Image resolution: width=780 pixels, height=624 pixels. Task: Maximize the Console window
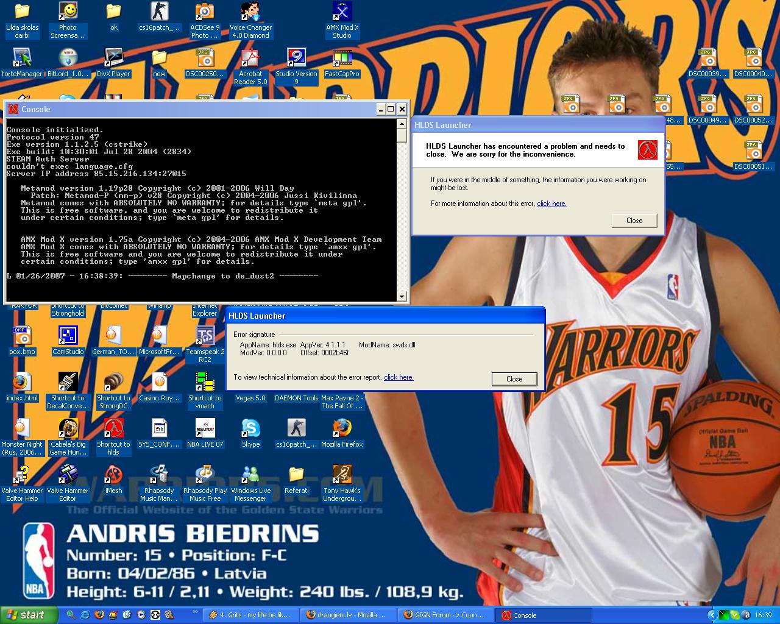(391, 109)
